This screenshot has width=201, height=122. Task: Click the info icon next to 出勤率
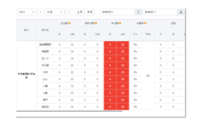pos(146,23)
